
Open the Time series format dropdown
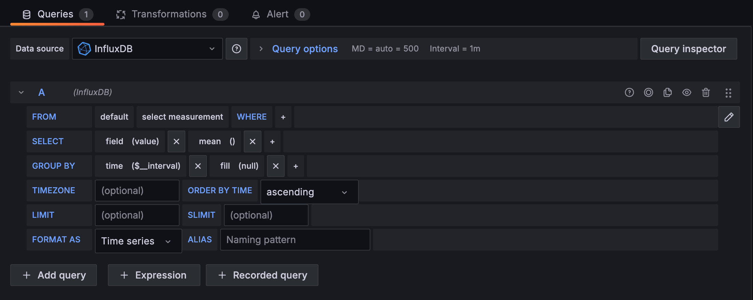(x=138, y=241)
